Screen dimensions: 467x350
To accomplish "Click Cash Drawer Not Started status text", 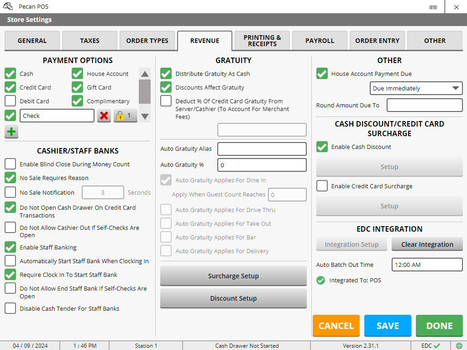I will (247, 346).
